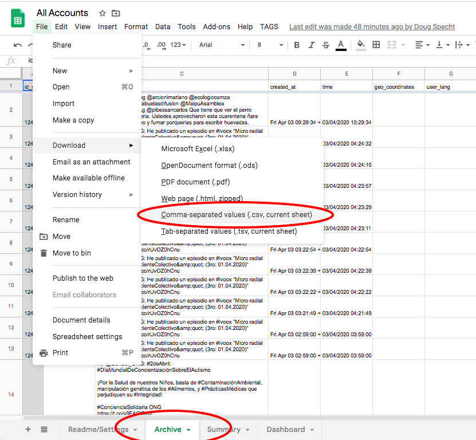Expand the Version history submenu

(87, 195)
